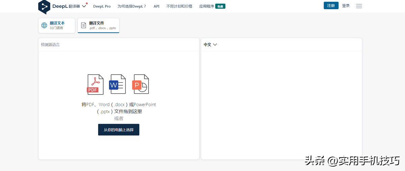Click the document icon for file translation
Image resolution: width=405 pixels, height=171 pixels.
[x=84, y=25]
